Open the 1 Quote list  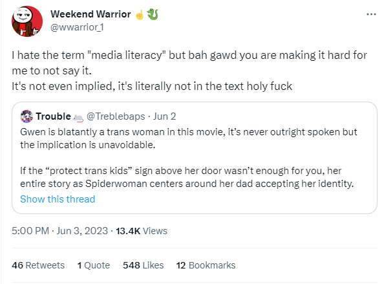click(x=94, y=265)
